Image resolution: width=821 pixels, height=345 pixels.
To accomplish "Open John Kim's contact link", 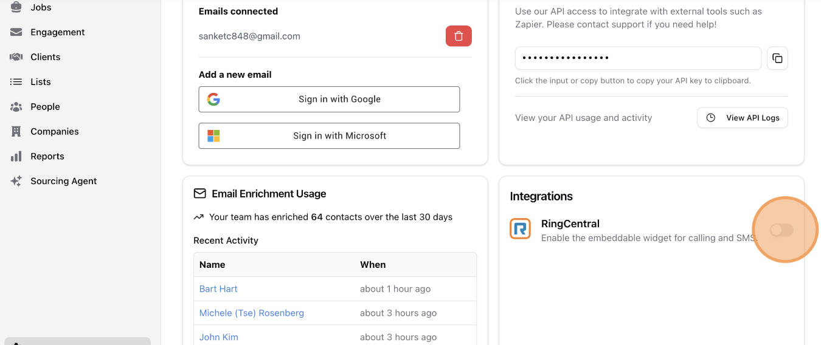I will [219, 337].
